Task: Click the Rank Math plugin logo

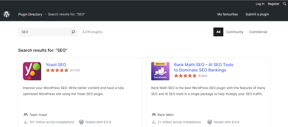Action: pyautogui.click(x=160, y=71)
